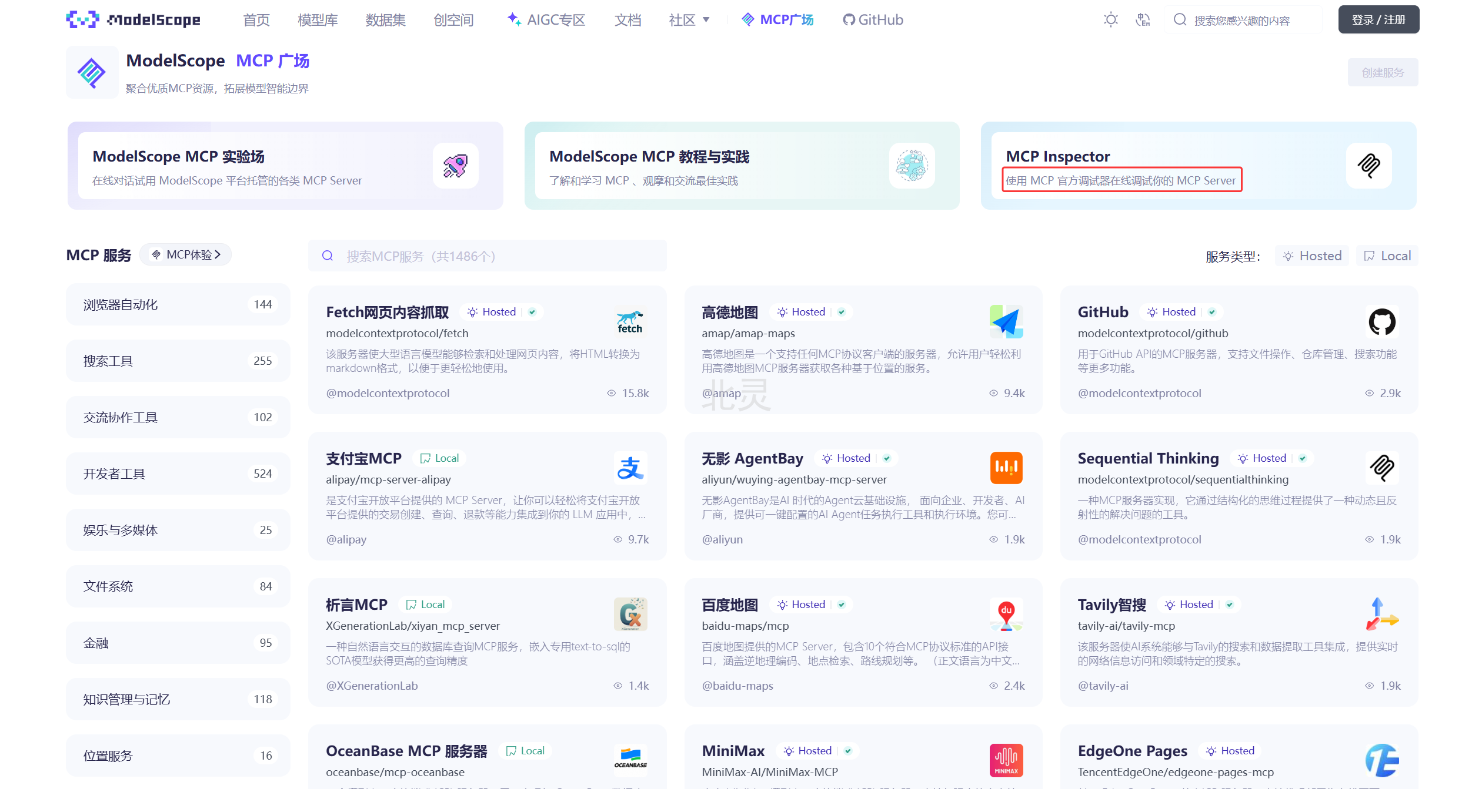The width and height of the screenshot is (1472, 789).
Task: Expand the 社区 dropdown menu
Action: point(689,20)
